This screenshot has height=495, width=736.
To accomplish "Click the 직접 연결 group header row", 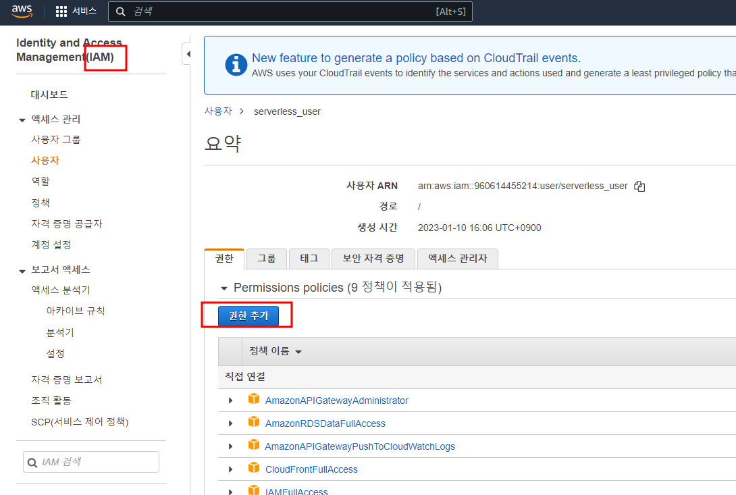I will click(477, 377).
